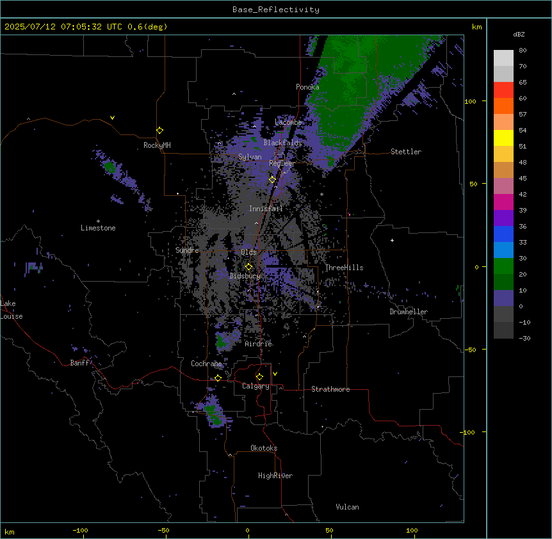Select the green 30-20 dBZ legend color
552x539 pixels.
point(503,266)
